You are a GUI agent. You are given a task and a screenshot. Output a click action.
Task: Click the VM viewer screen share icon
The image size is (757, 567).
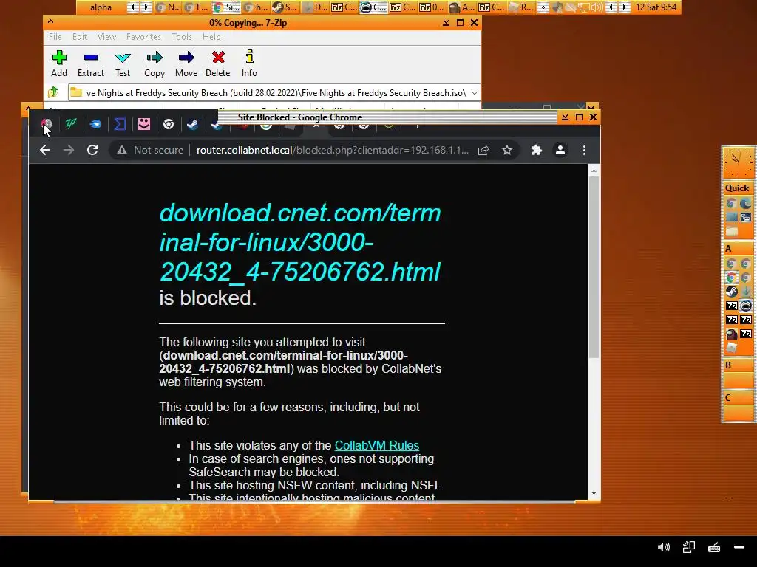[689, 547]
